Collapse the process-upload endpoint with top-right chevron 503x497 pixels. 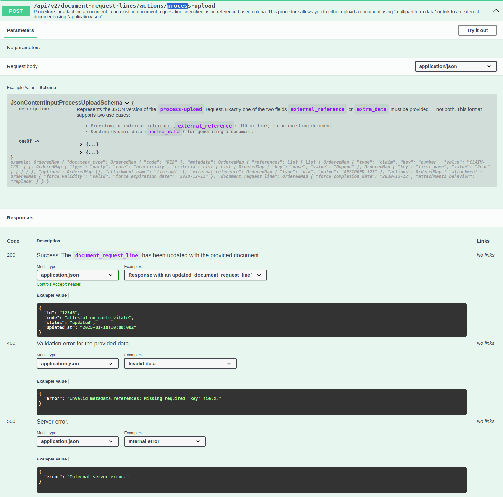click(x=496, y=11)
